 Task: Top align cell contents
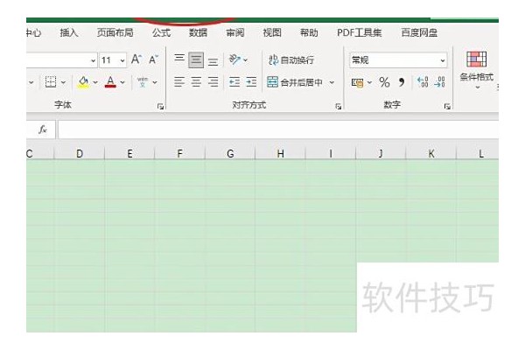pyautogui.click(x=179, y=59)
